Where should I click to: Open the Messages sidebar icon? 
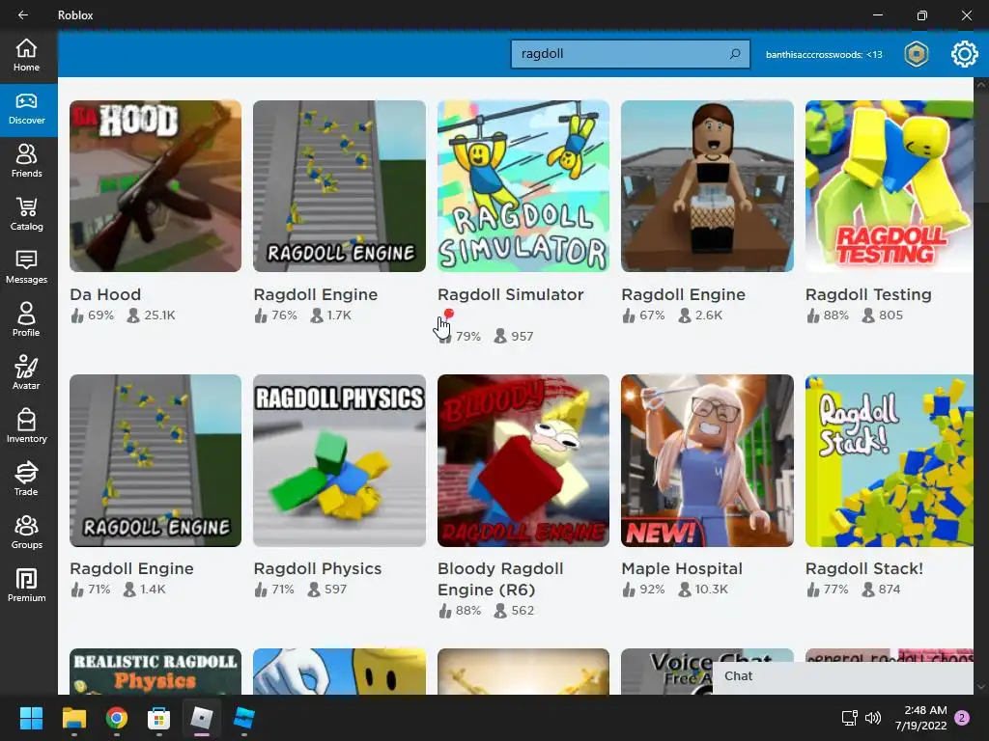click(26, 268)
